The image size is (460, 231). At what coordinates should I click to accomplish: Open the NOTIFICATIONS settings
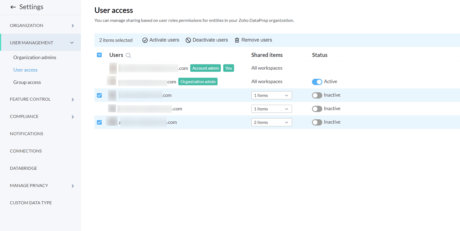click(27, 134)
